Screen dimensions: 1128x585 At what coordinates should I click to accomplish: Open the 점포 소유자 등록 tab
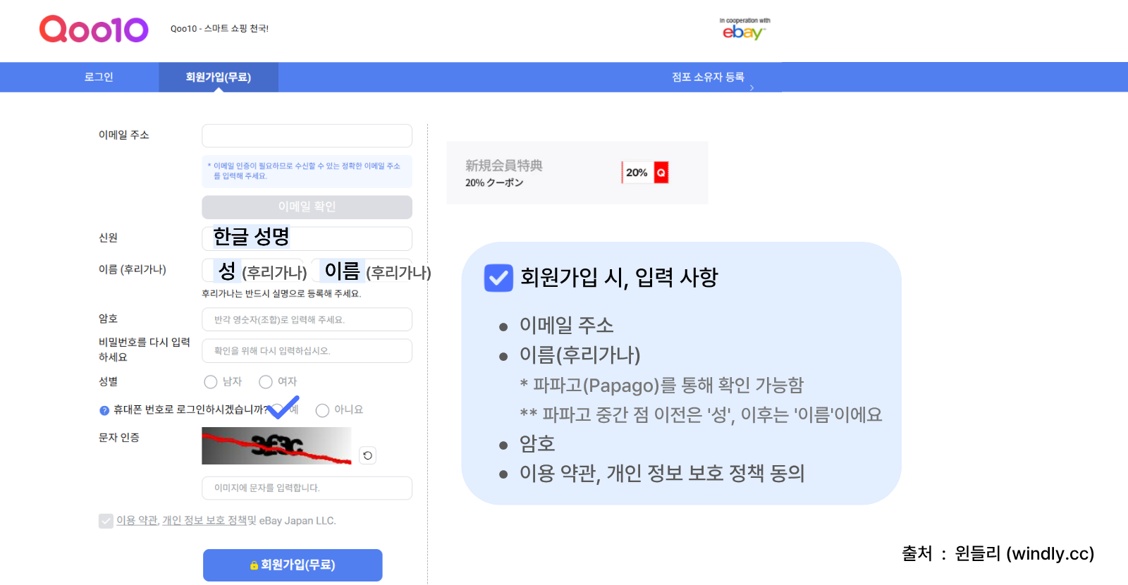[708, 77]
